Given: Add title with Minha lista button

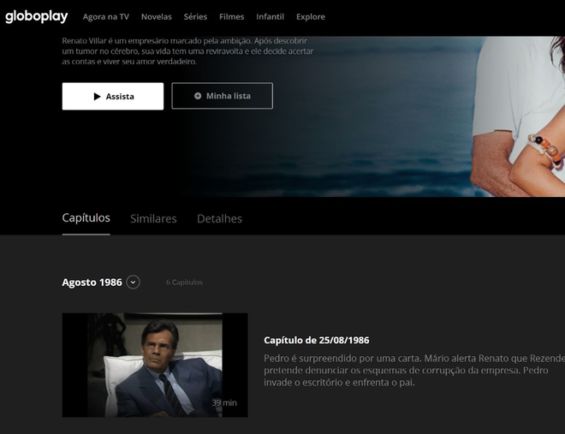Looking at the screenshot, I should 223,96.
